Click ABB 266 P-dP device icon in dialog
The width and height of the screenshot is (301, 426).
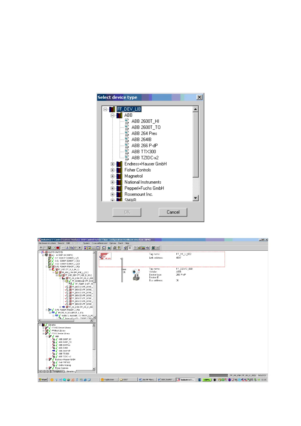pyautogui.click(x=127, y=145)
